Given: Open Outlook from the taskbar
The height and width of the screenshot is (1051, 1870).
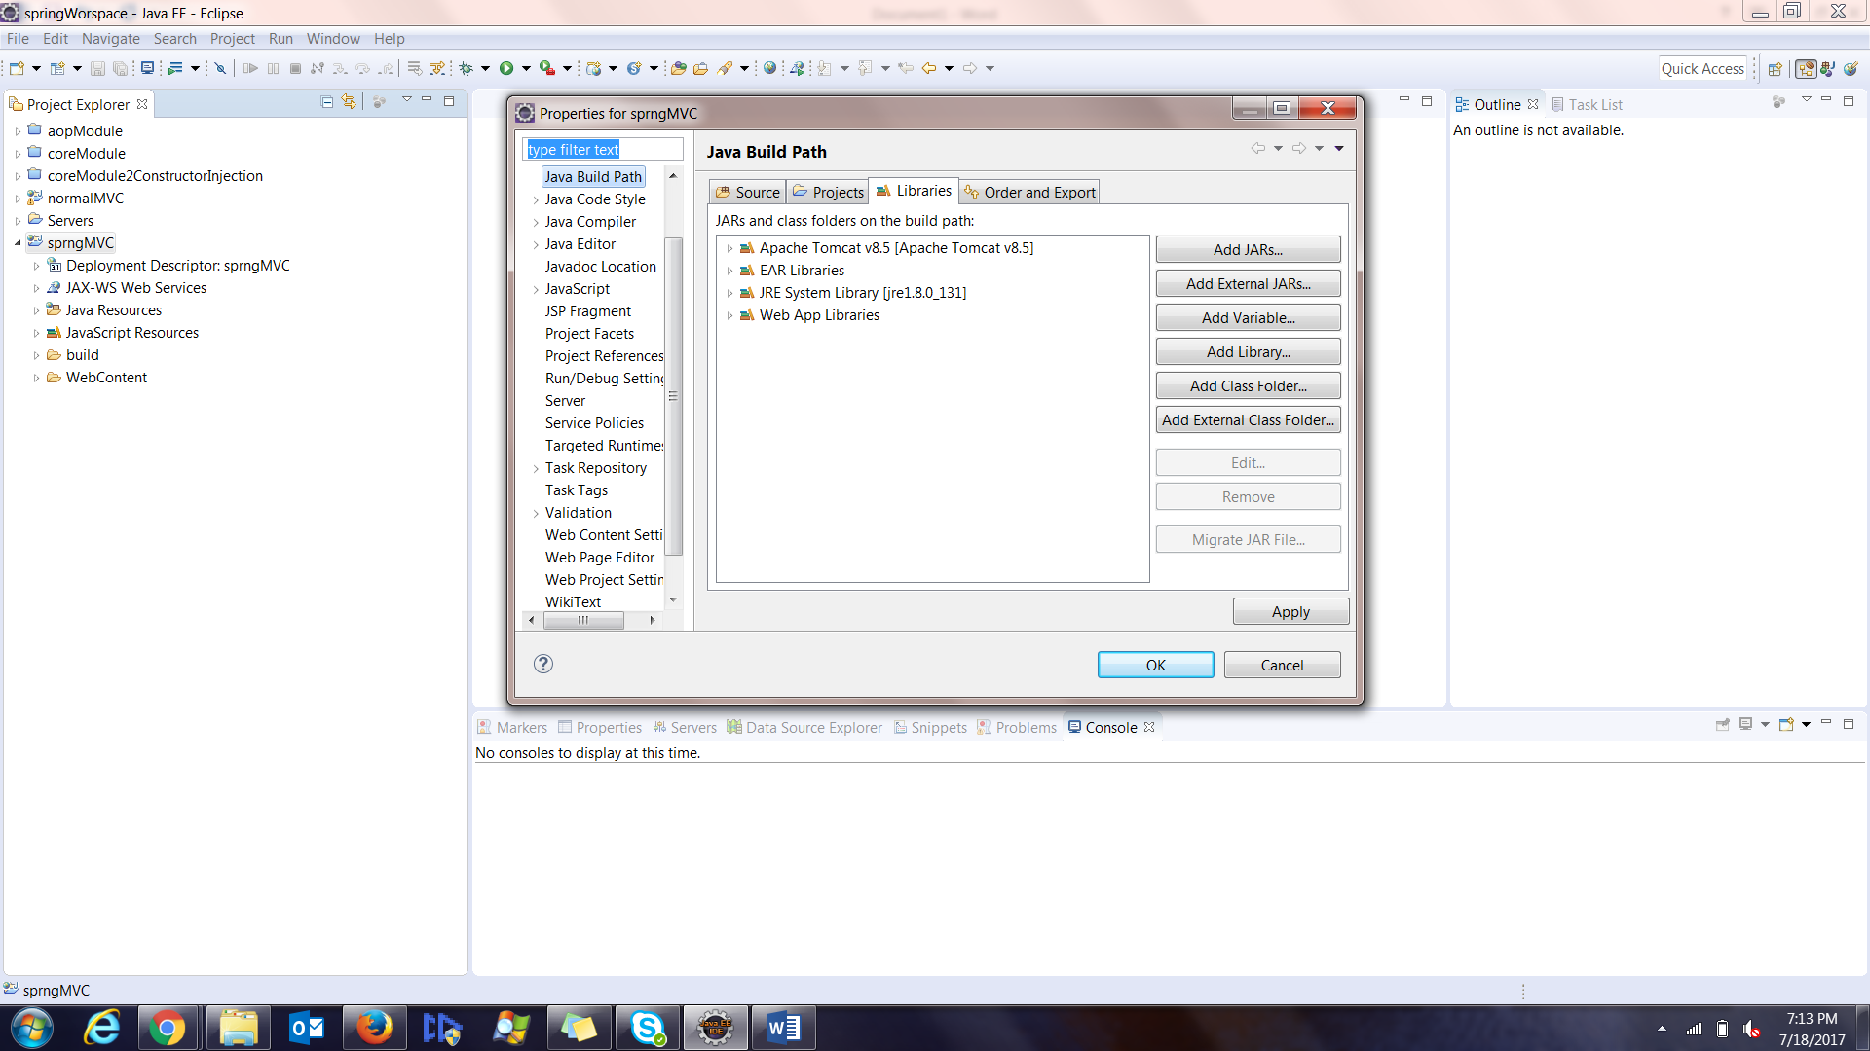Looking at the screenshot, I should [306, 1029].
